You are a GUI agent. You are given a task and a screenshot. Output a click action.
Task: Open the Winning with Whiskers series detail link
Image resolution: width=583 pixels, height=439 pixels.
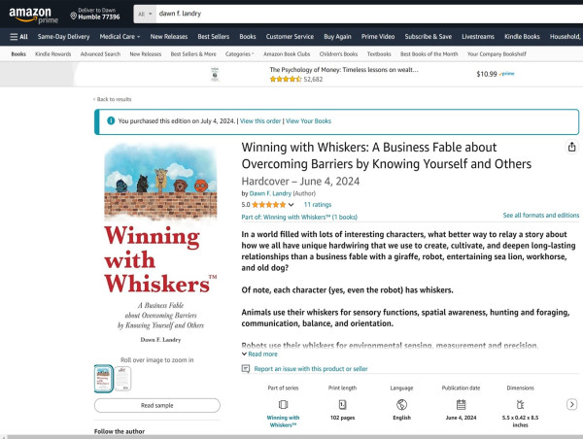pyautogui.click(x=283, y=422)
